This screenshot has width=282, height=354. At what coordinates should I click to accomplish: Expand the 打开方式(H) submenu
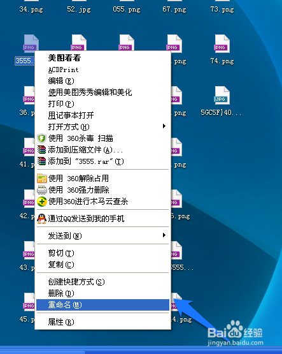click(x=102, y=127)
